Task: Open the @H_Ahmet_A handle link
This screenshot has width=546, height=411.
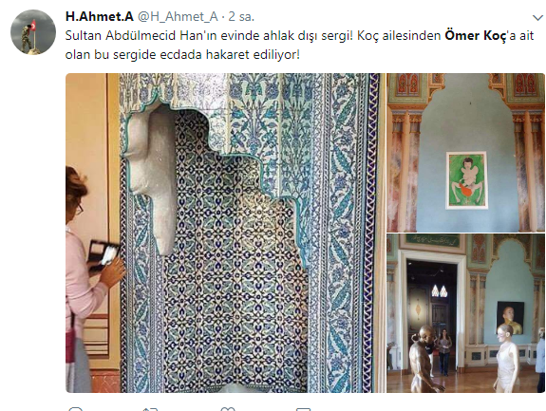Action: [178, 17]
